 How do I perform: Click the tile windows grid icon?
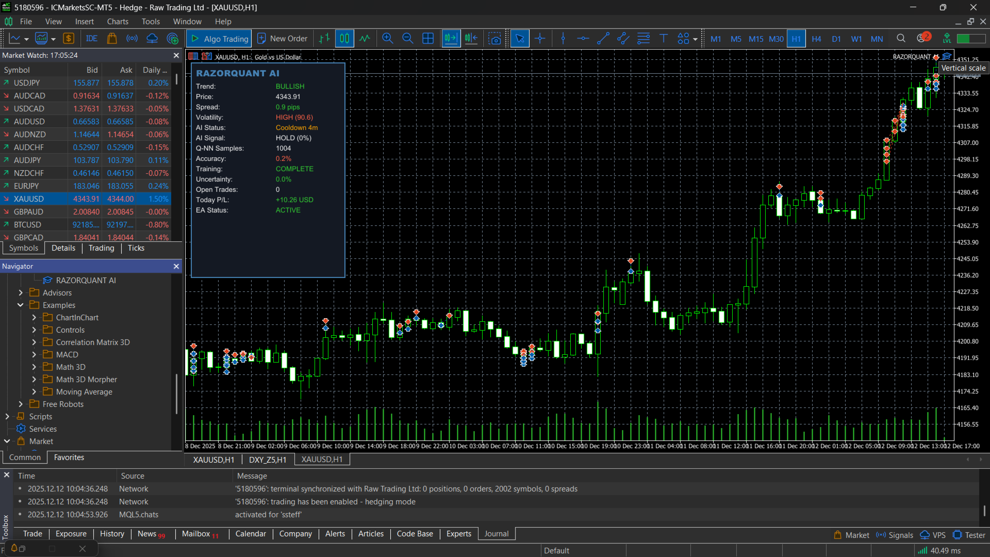point(427,39)
